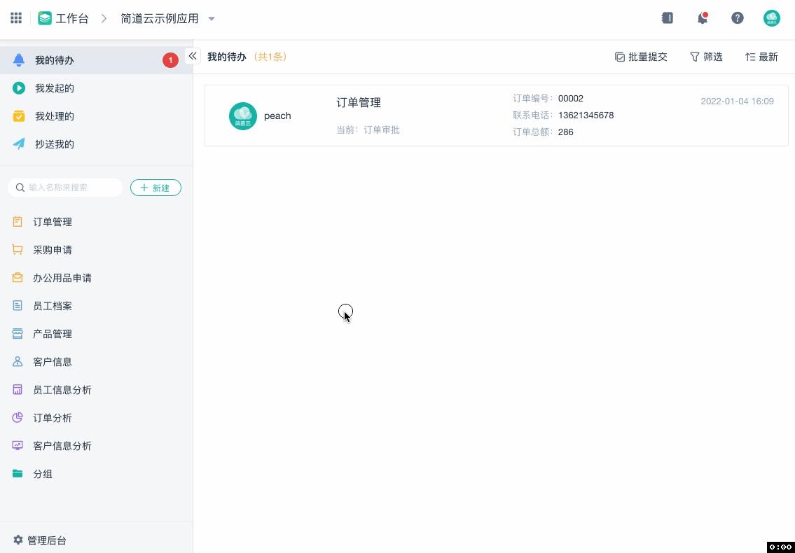Open the notification bell with red badge
This screenshot has height=553, width=795.
tap(703, 17)
